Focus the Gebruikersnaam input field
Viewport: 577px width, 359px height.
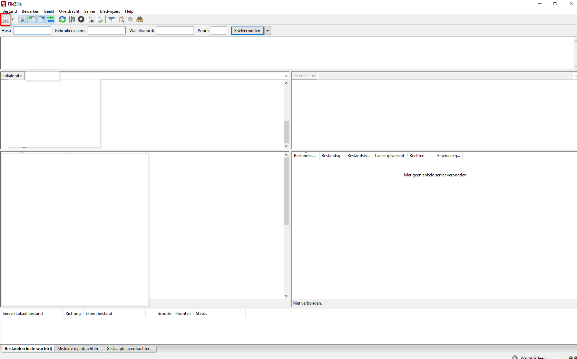pyautogui.click(x=107, y=31)
